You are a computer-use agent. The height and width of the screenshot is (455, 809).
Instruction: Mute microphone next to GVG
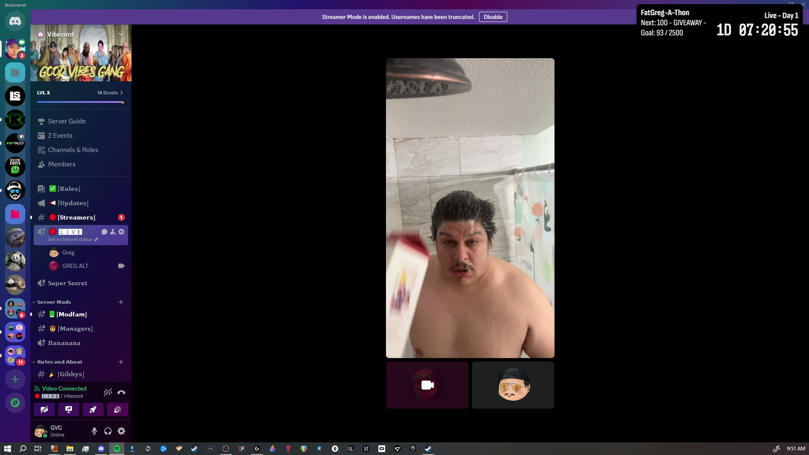tap(94, 431)
